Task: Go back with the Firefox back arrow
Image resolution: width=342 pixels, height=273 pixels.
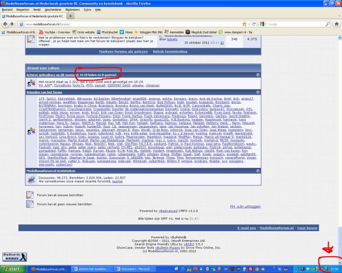Action: click(x=5, y=24)
